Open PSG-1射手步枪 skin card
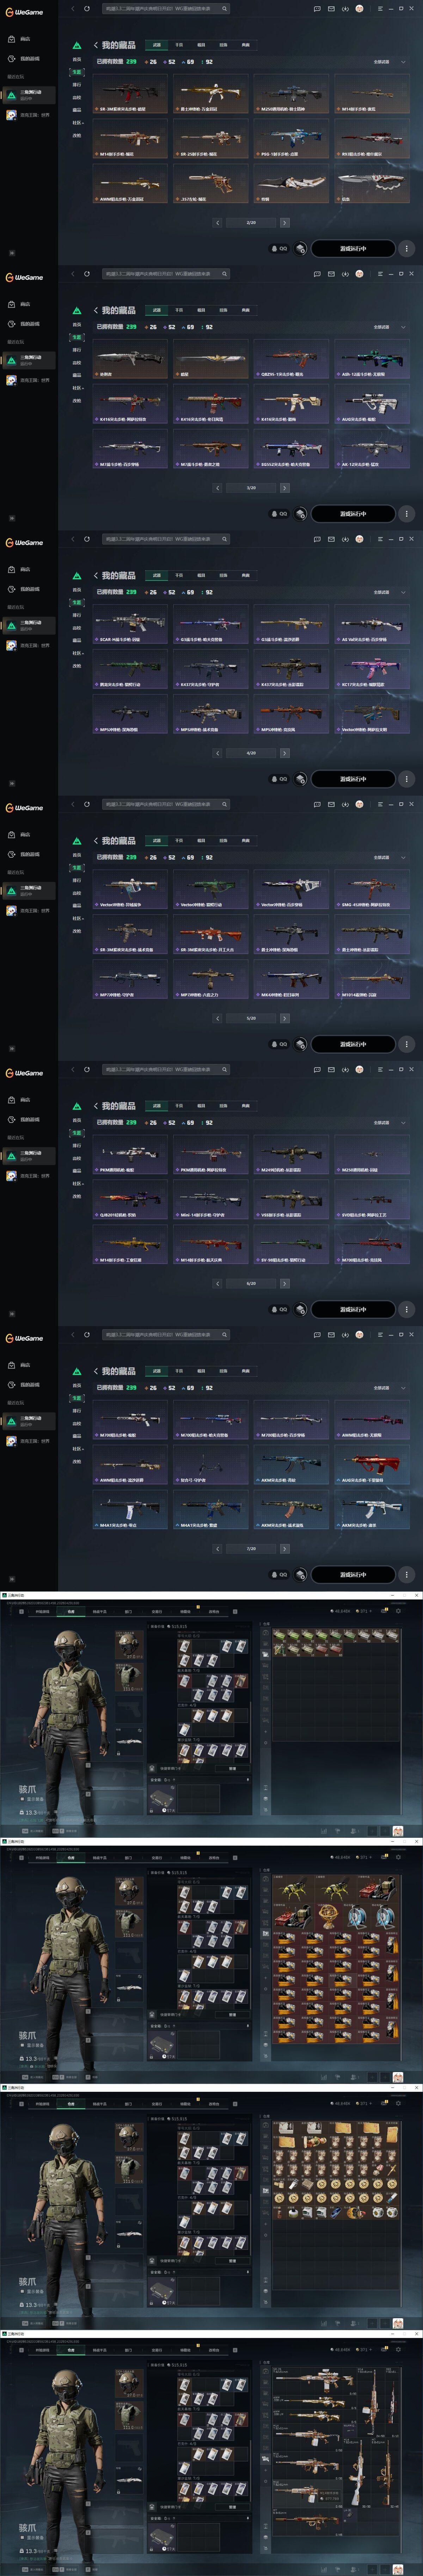Viewport: 423px width, 2576px height. click(291, 139)
